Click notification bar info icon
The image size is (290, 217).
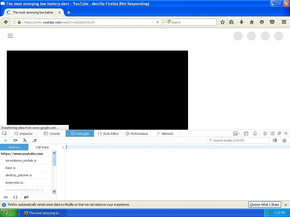click(x=4, y=205)
